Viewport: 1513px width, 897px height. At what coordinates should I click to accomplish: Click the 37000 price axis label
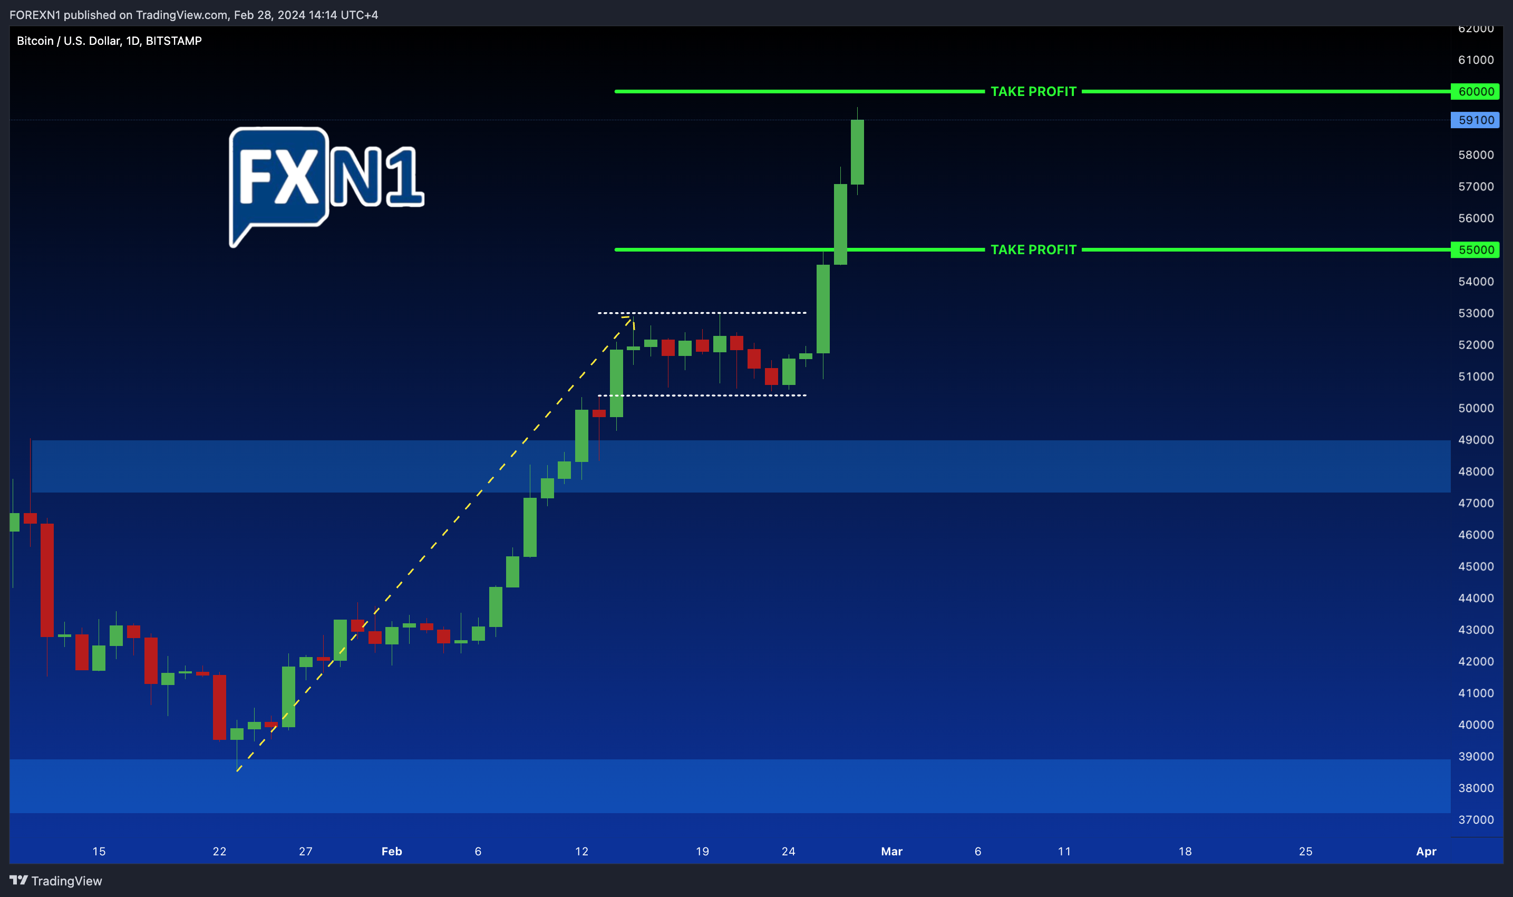click(1476, 819)
